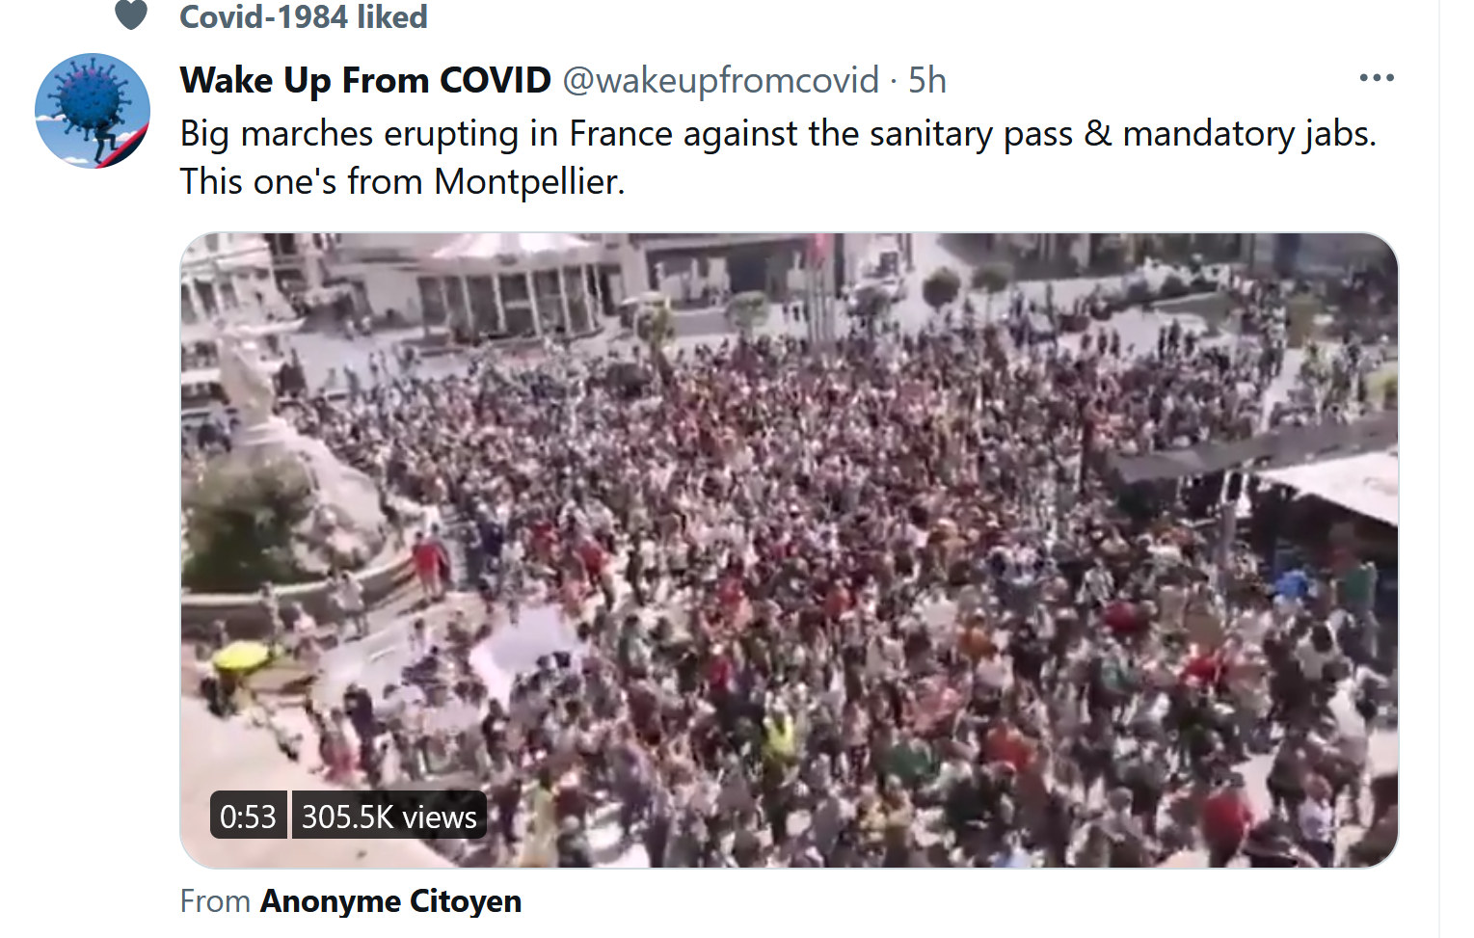Open the Anonyme Citoyen source link
Viewport: 1474px width, 938px height.
click(x=390, y=901)
